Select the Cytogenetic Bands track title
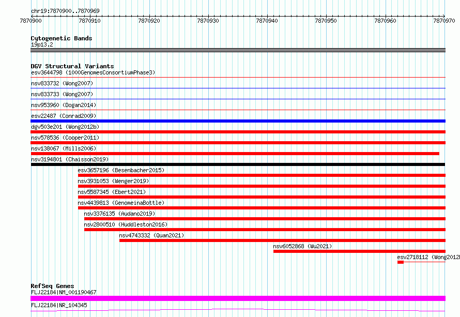The height and width of the screenshot is (317, 460). [62, 38]
